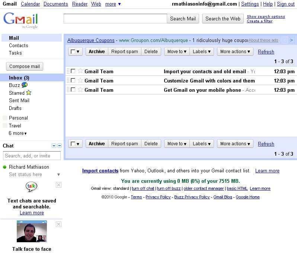The width and height of the screenshot is (297, 253).
Task: Check the 'Import your contacts' email checkbox
Action: tap(73, 71)
